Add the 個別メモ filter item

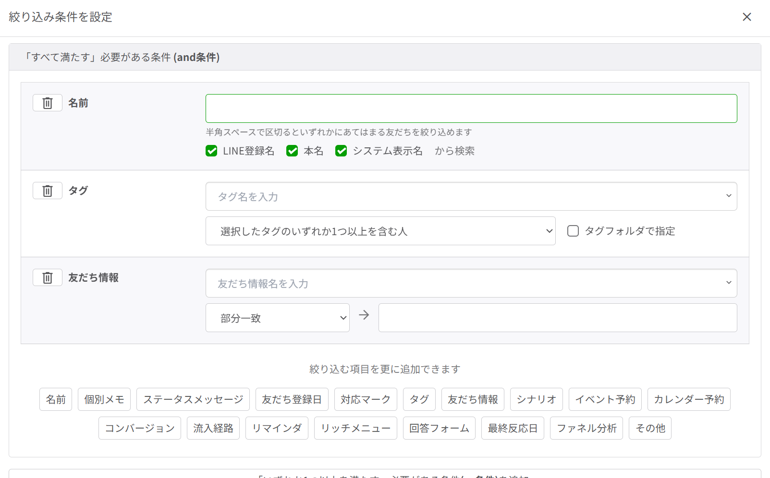coord(104,400)
